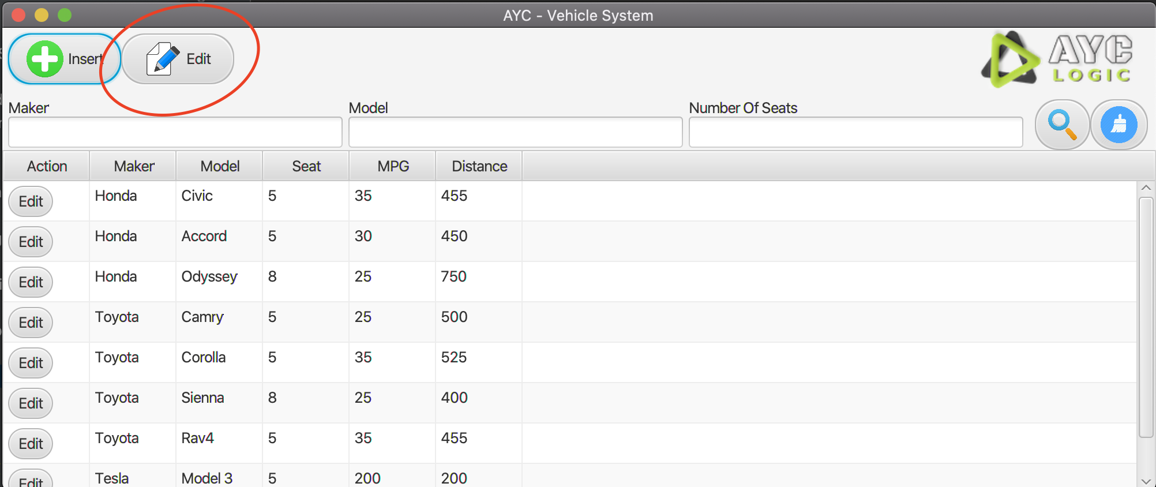Click the green plus Insert button
Screen dimensions: 1156x487
[x=63, y=59]
